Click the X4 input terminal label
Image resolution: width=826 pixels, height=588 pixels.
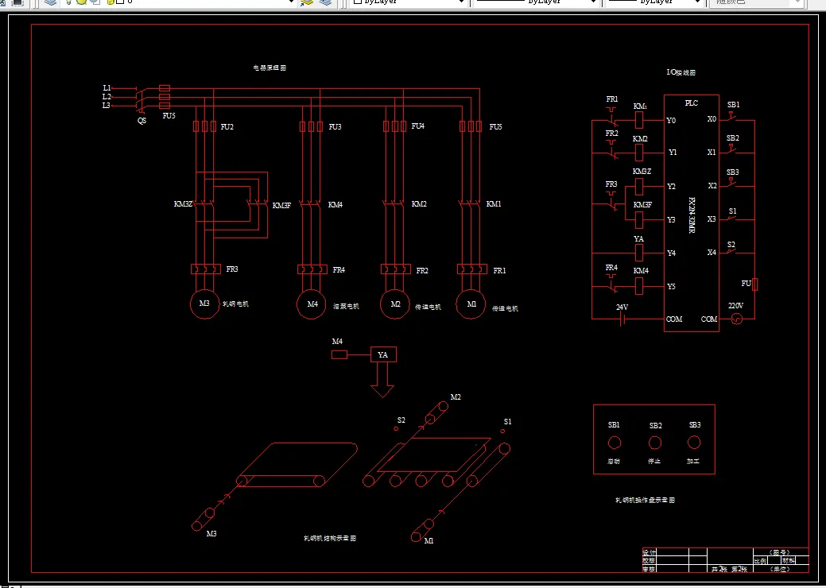point(712,252)
